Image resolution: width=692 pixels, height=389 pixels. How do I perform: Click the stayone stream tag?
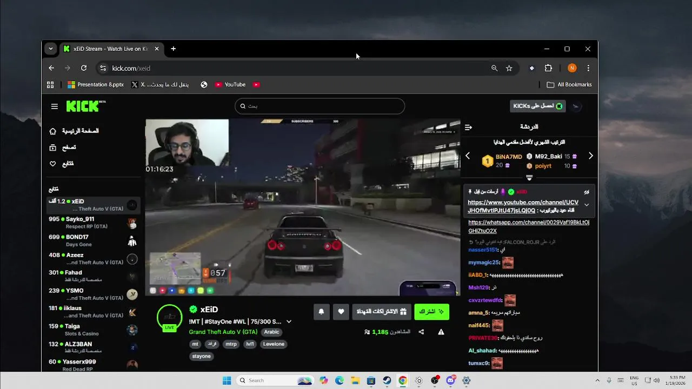pos(202,357)
